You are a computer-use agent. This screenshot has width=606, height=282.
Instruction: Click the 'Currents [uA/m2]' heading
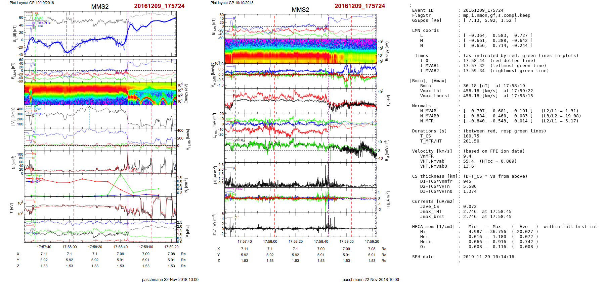tap(434, 202)
